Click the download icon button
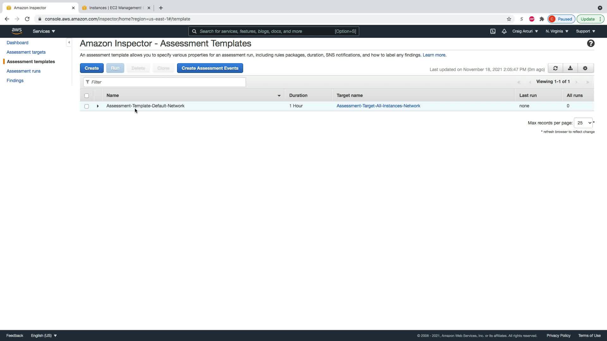 click(570, 68)
